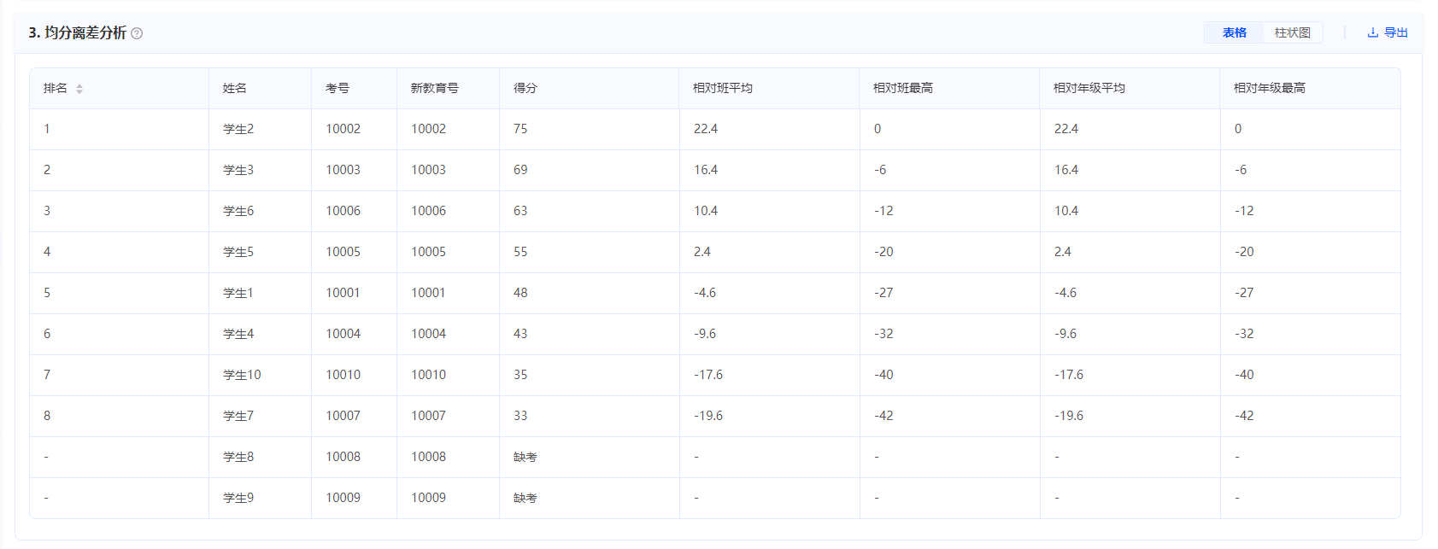Screen dimensions: 1438x549
Task: Select the 学生2 name cell
Action: coord(260,129)
